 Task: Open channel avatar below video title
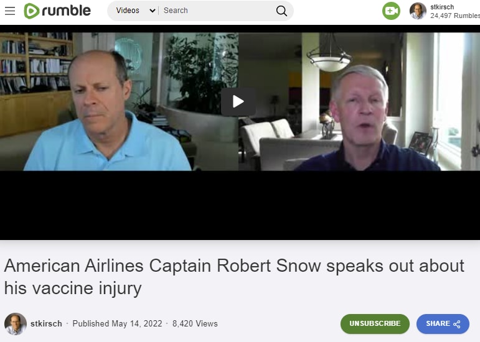click(16, 324)
